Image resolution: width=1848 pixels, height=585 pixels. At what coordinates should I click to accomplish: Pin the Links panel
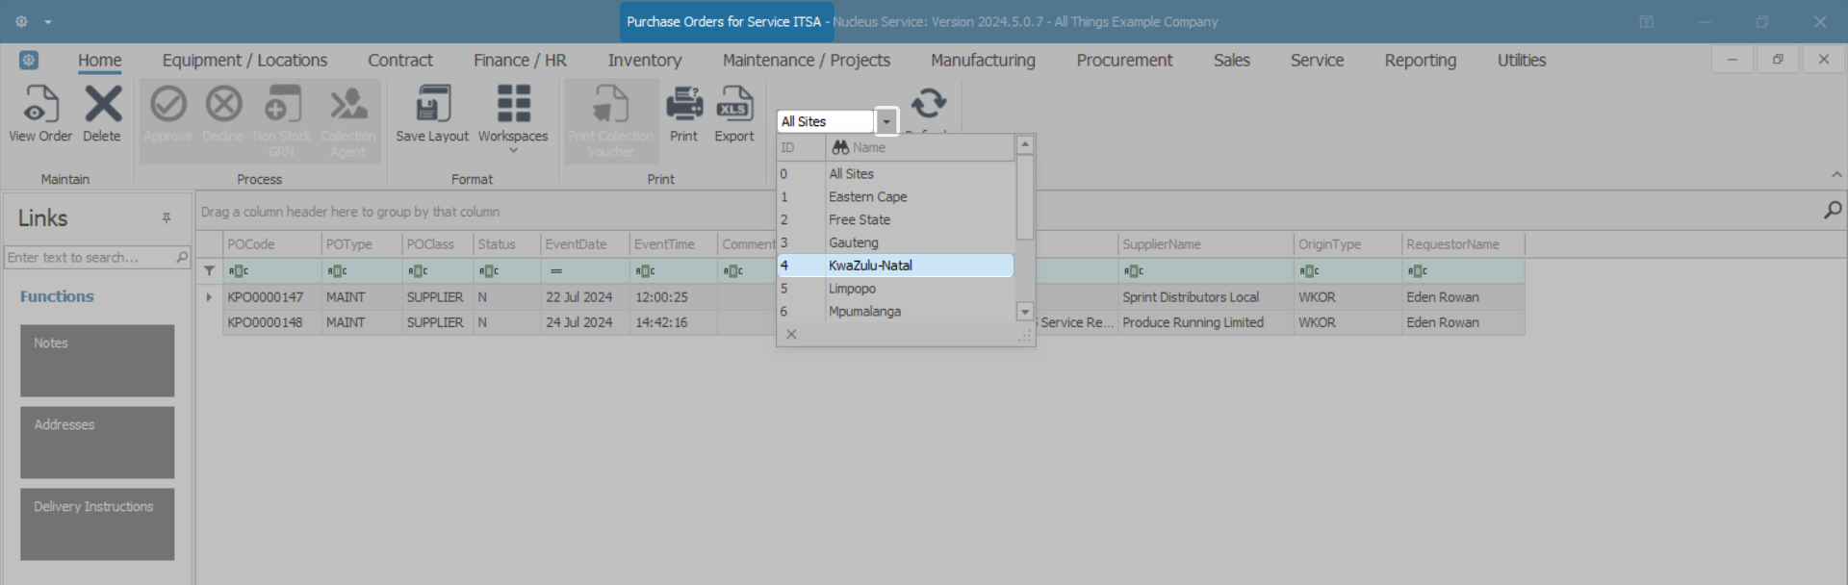click(167, 218)
